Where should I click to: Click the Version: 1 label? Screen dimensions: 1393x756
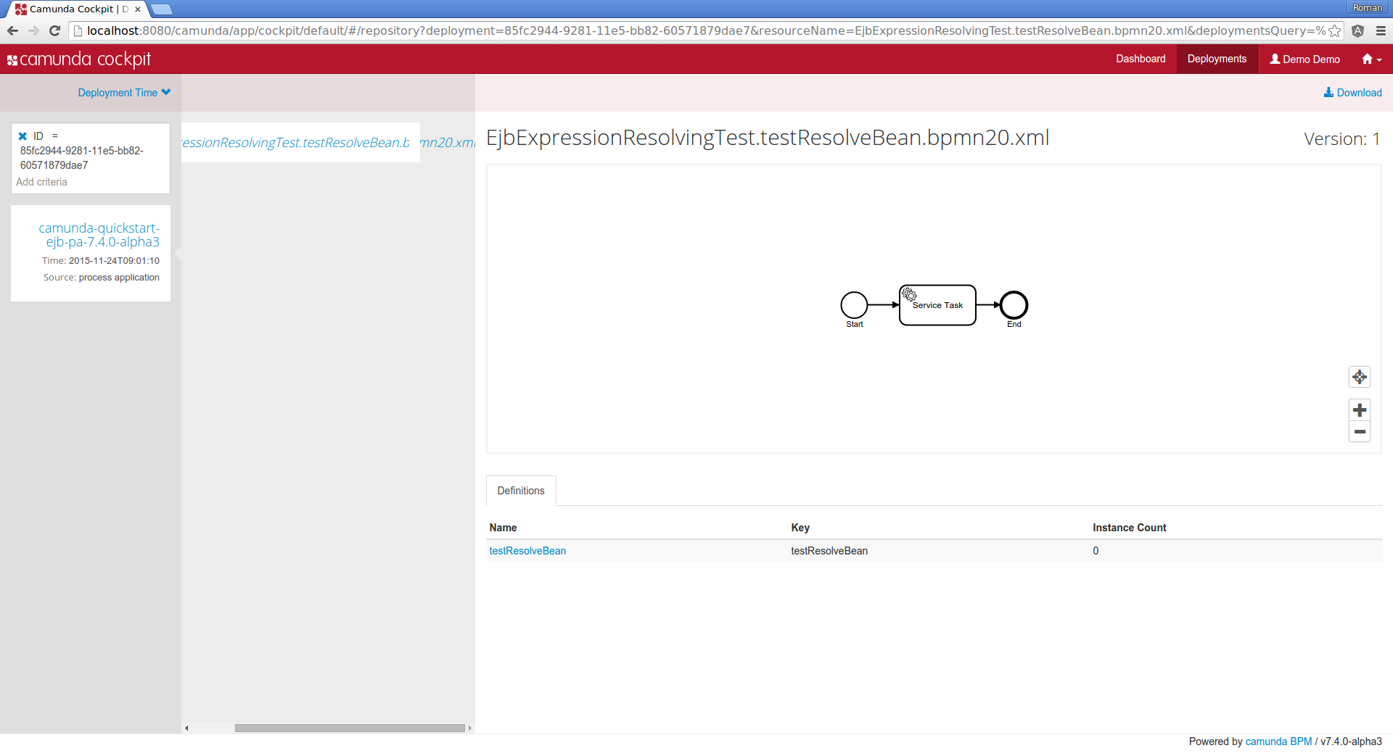coord(1341,138)
